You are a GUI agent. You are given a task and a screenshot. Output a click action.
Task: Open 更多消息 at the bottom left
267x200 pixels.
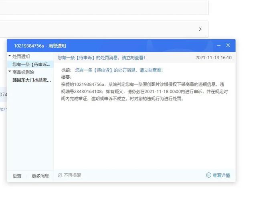(40, 176)
